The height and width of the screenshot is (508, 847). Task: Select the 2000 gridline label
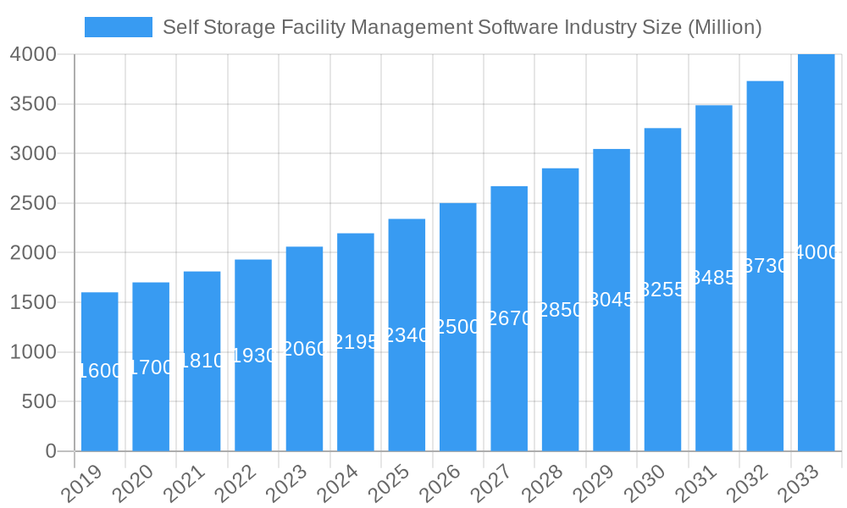coord(32,252)
